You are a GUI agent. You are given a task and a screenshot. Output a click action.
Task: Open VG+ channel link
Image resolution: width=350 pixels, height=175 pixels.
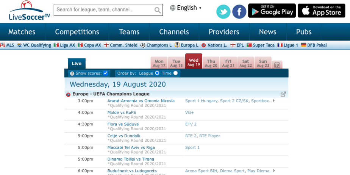[189, 112]
